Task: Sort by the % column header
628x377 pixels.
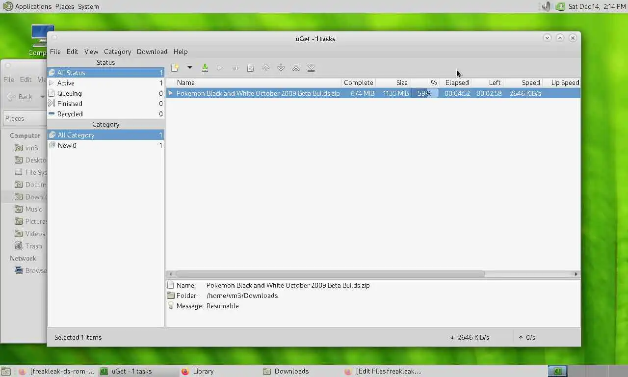Action: [424, 82]
